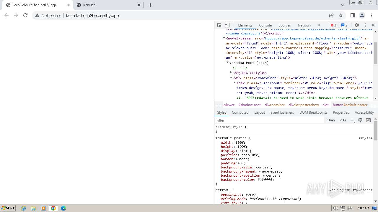Open the Windows Start menu
This screenshot has width=378, height=212.
[x=8, y=208]
